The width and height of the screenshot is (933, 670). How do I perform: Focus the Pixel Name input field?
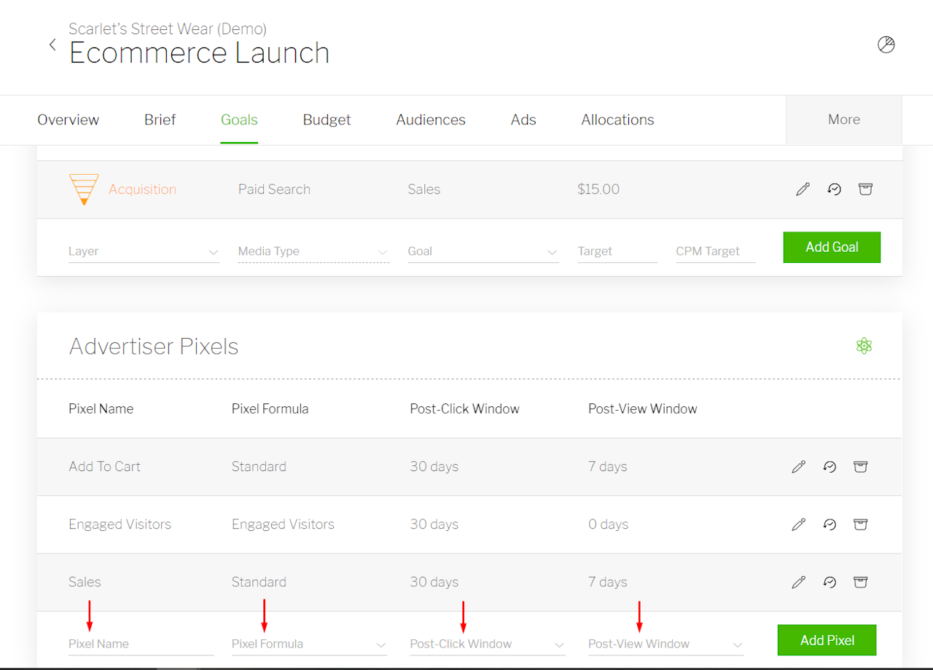(x=141, y=644)
